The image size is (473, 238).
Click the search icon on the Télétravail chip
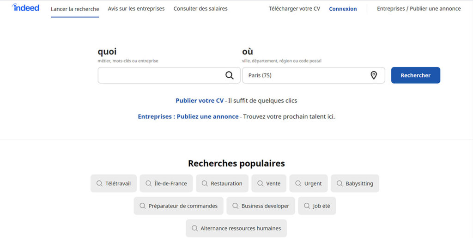tap(99, 183)
